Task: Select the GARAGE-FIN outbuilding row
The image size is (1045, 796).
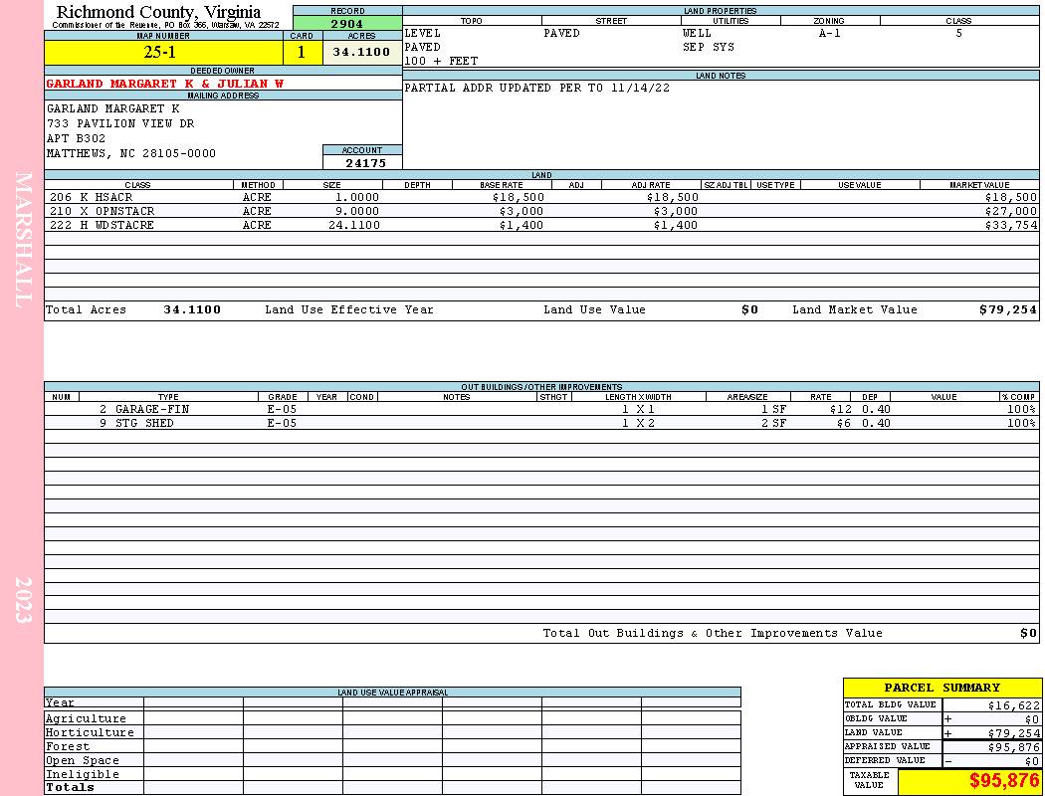Action: coord(541,409)
